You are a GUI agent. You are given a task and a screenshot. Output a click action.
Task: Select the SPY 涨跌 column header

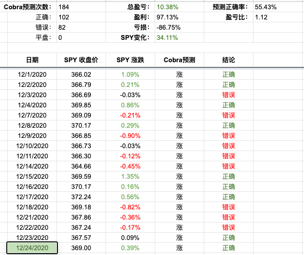coord(130,60)
